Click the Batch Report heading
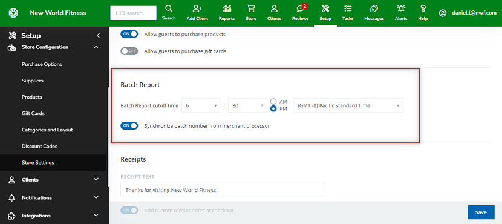 click(x=140, y=85)
